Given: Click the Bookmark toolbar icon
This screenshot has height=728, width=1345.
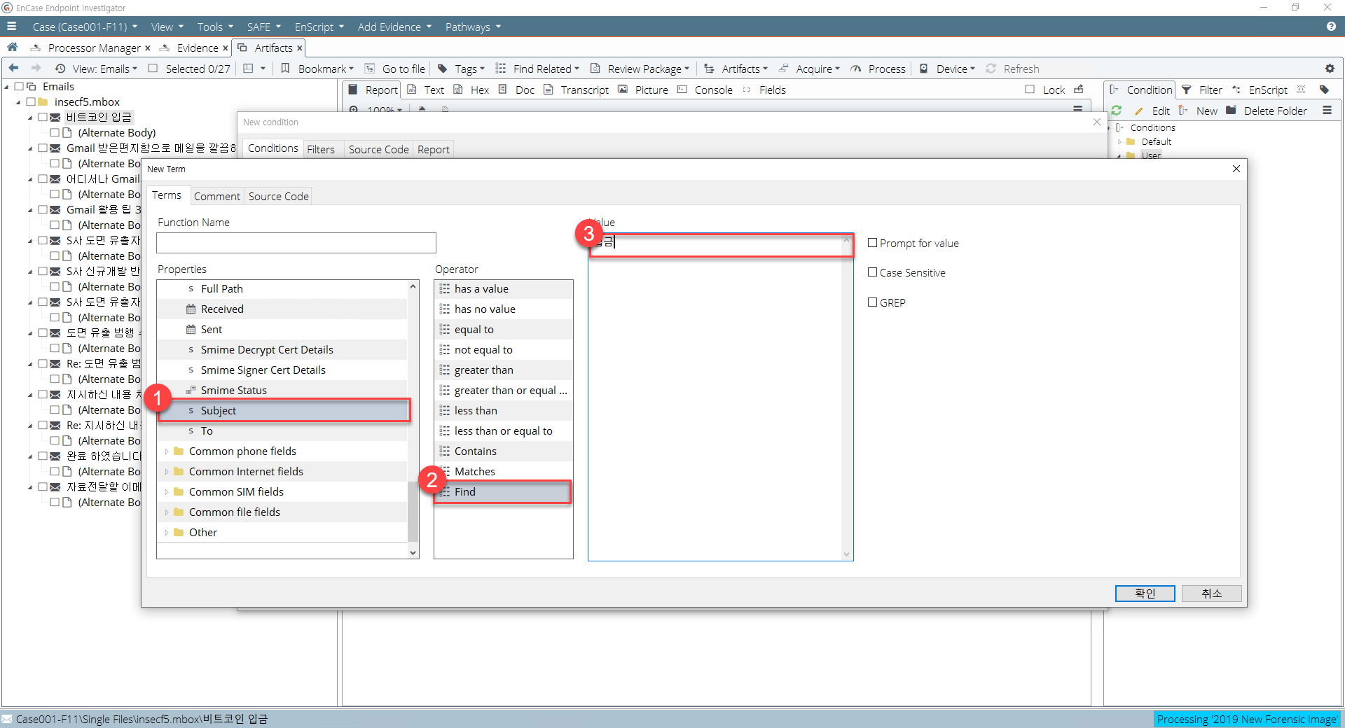Looking at the screenshot, I should (285, 69).
